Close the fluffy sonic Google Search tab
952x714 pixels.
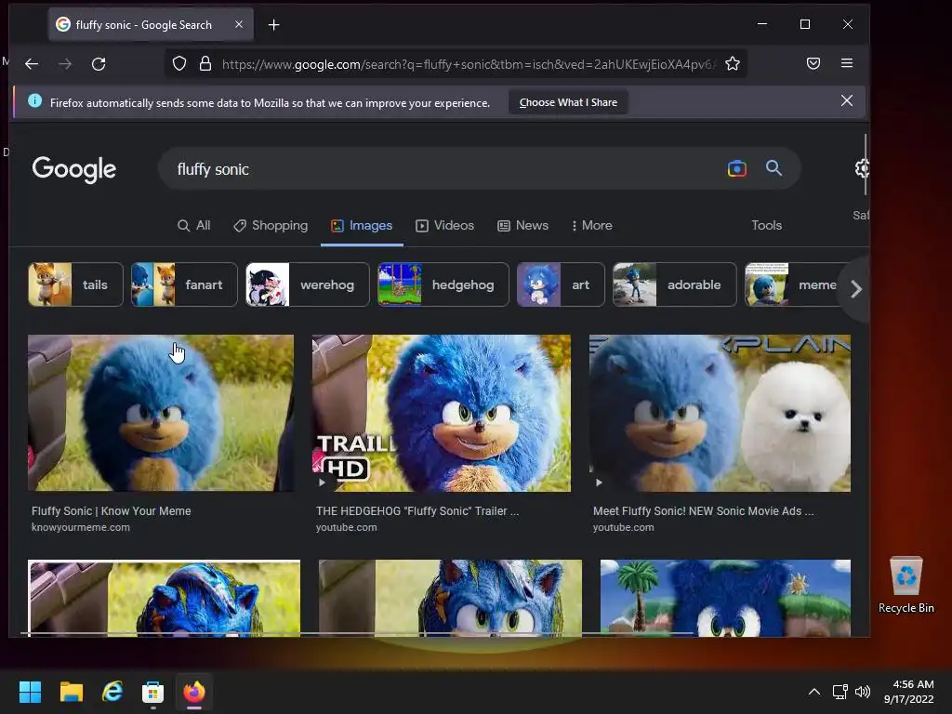coord(239,24)
